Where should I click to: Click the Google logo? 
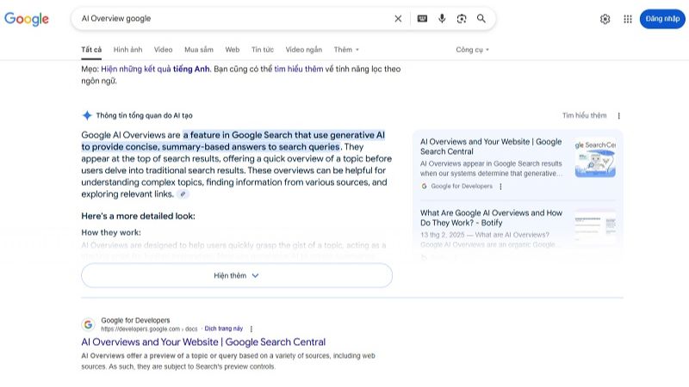click(x=27, y=19)
